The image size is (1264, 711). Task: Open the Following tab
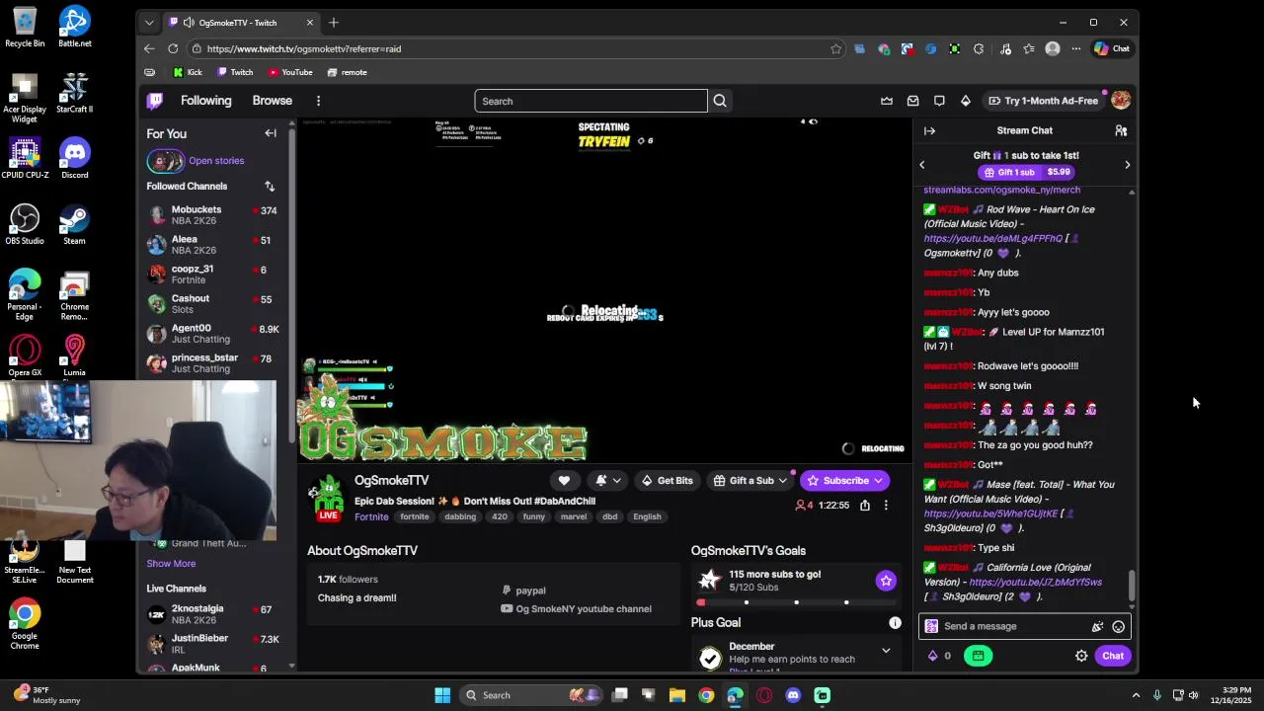[x=205, y=101]
